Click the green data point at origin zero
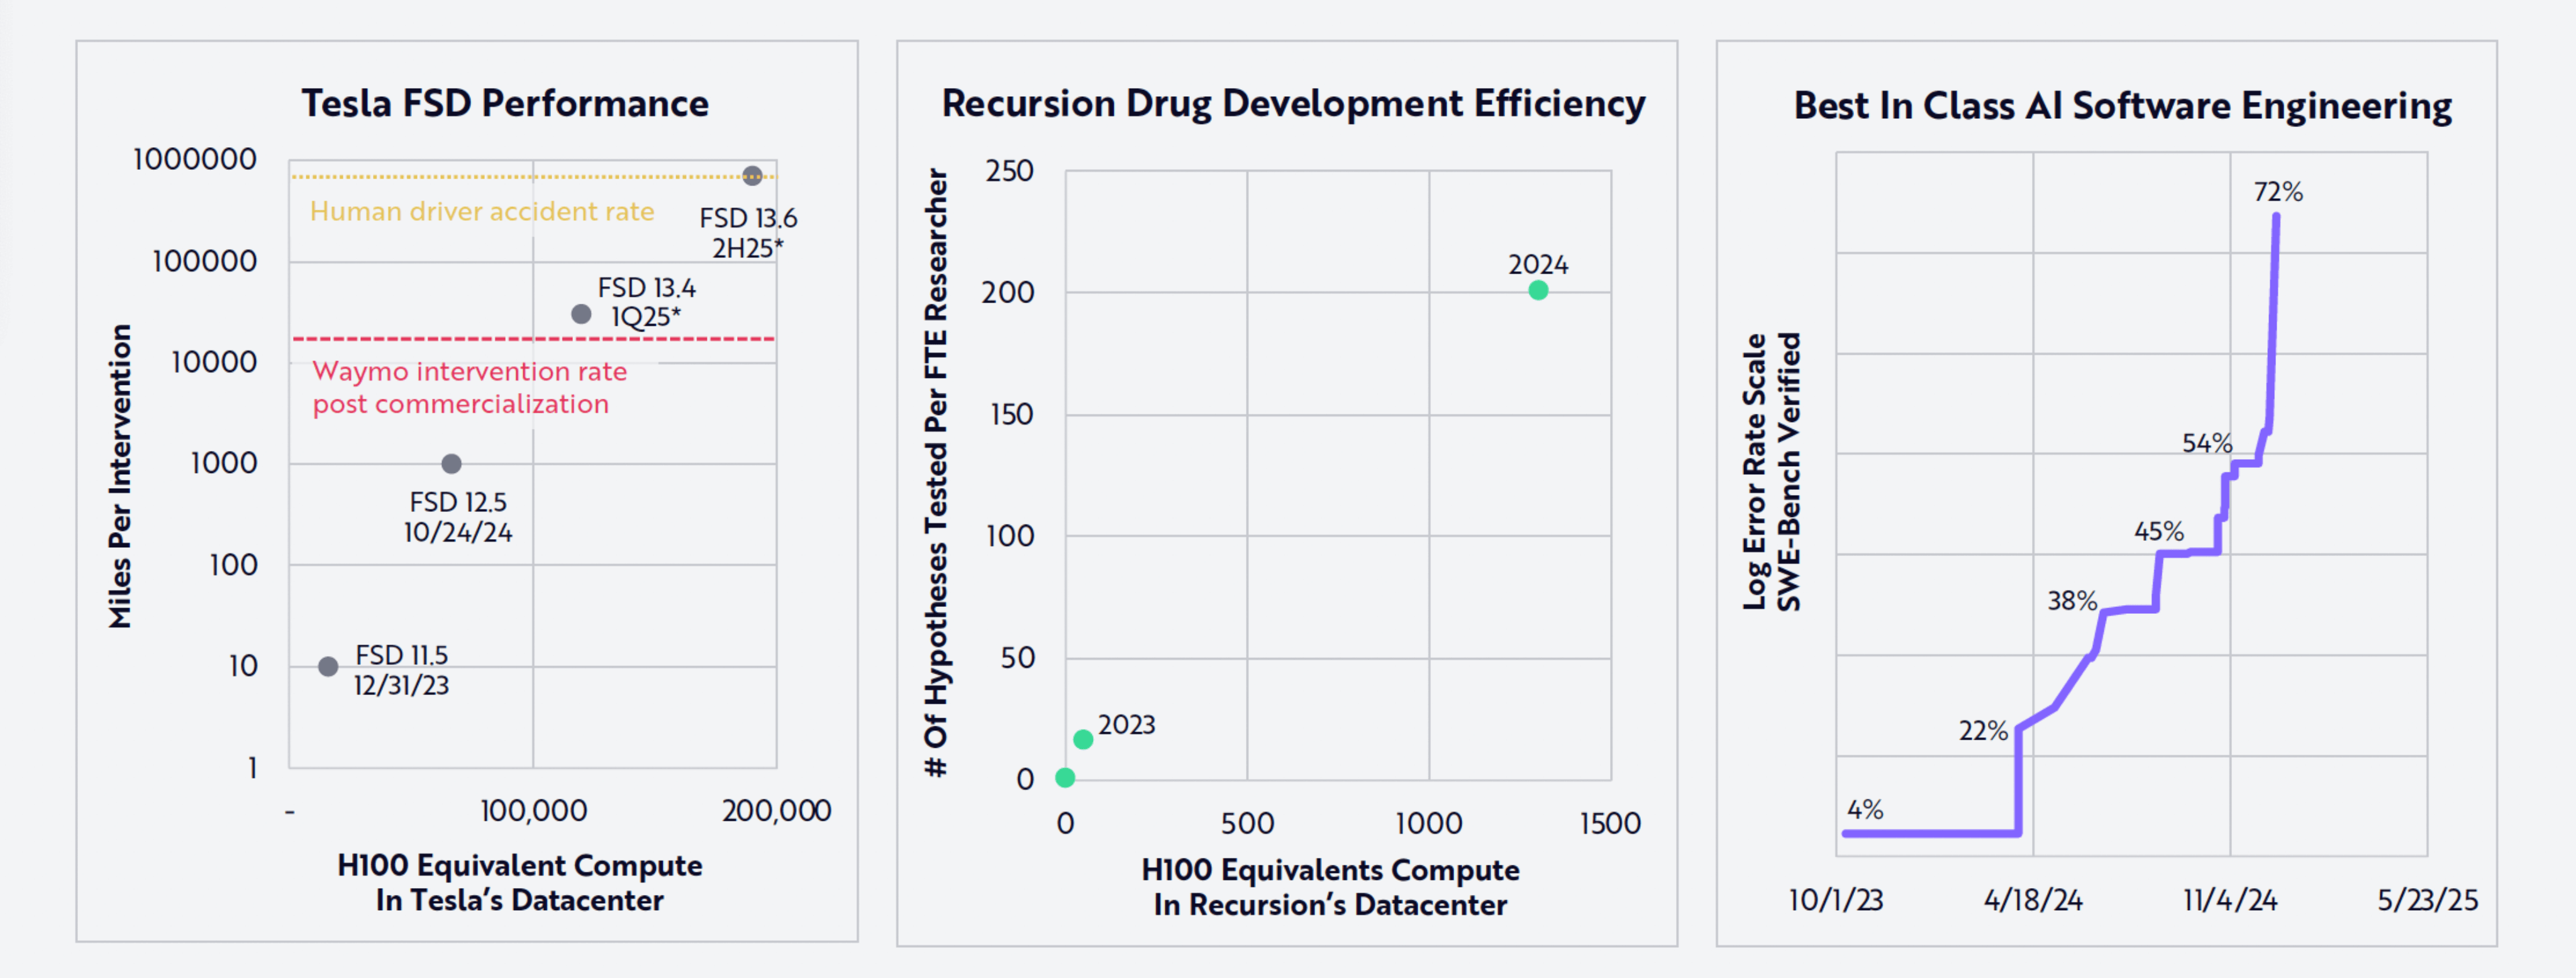The image size is (2576, 978). tap(1065, 778)
